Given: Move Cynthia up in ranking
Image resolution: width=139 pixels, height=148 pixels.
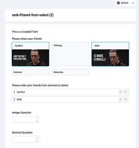Looking at the screenshot, I should [120, 92].
